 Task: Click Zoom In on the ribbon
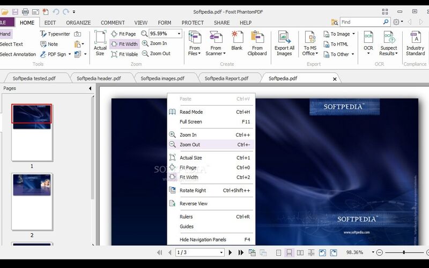[154, 43]
